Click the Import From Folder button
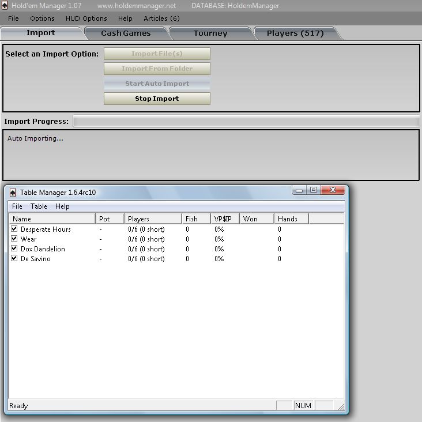The image size is (422, 422). point(157,69)
